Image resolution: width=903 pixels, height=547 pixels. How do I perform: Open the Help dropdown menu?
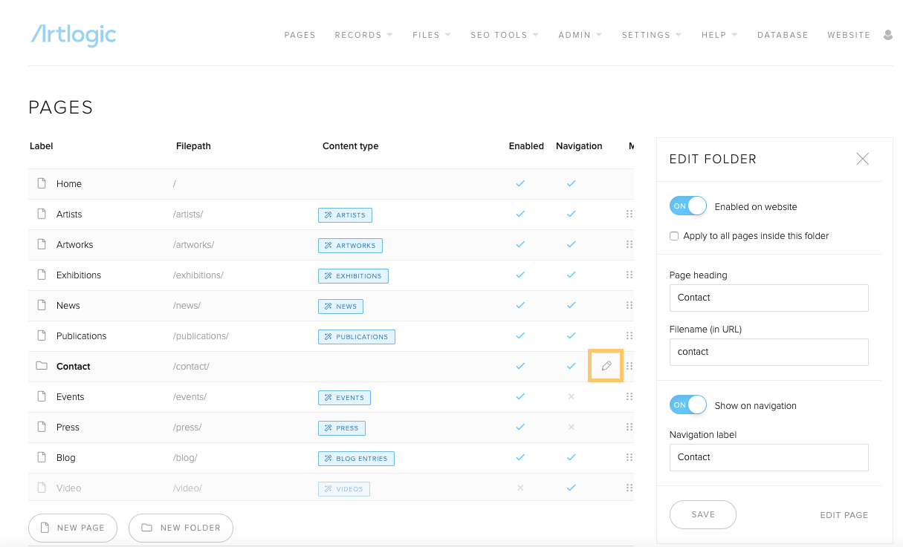coord(719,35)
